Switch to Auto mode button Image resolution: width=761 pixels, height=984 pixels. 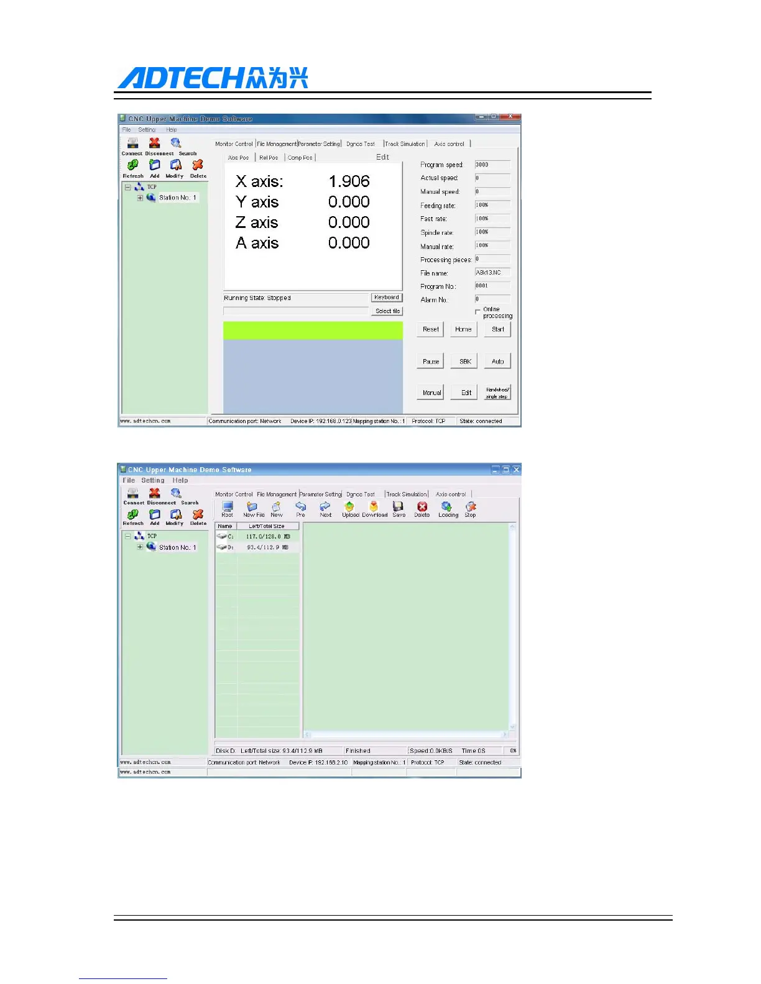click(x=498, y=361)
